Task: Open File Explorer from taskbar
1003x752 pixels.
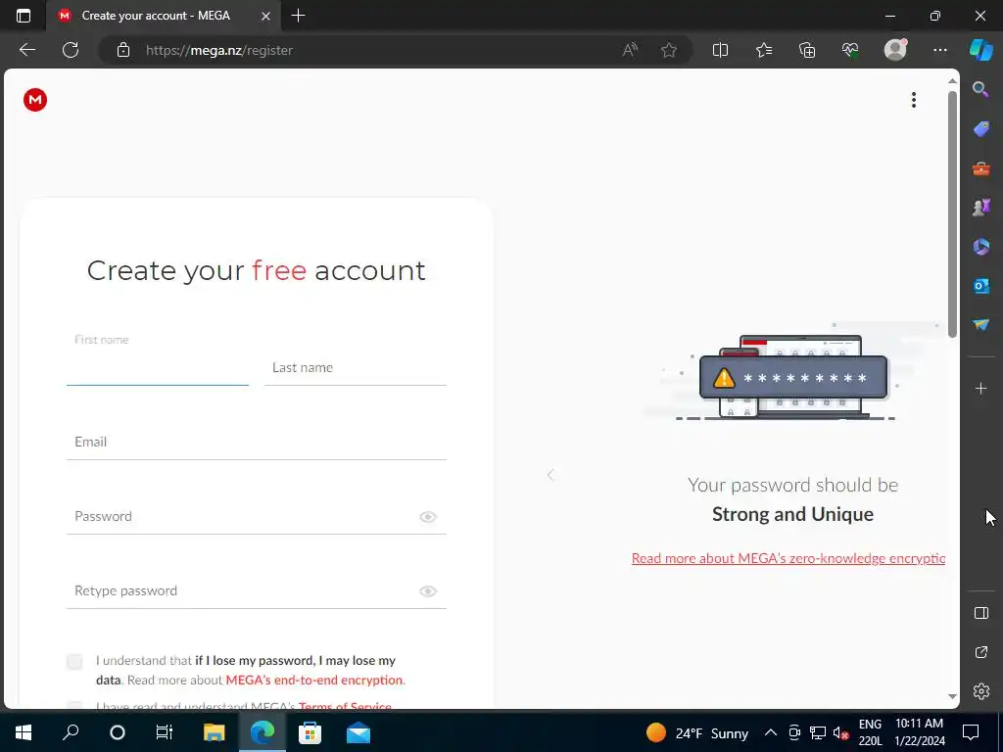Action: click(215, 732)
